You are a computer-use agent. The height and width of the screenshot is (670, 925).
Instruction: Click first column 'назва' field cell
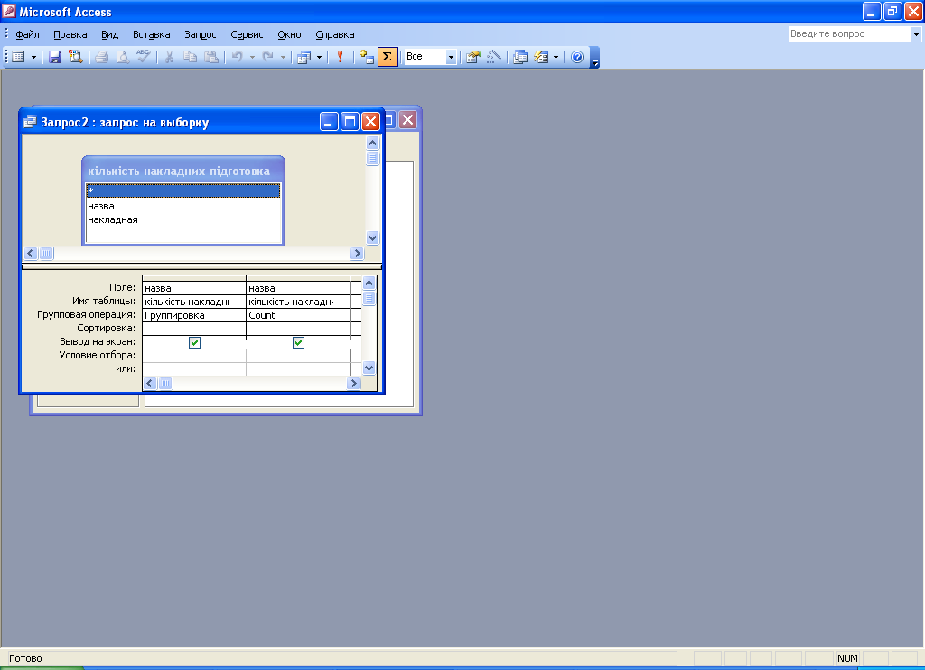pyautogui.click(x=194, y=288)
